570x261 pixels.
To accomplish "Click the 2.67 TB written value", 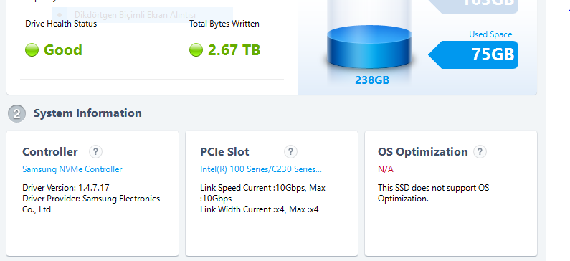I will [x=234, y=49].
